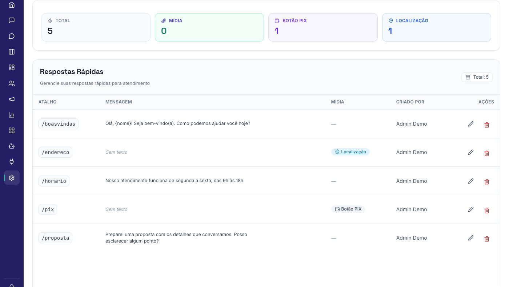Select the /pix shortcut tag
Viewport: 509px width, 287px height.
[48, 209]
